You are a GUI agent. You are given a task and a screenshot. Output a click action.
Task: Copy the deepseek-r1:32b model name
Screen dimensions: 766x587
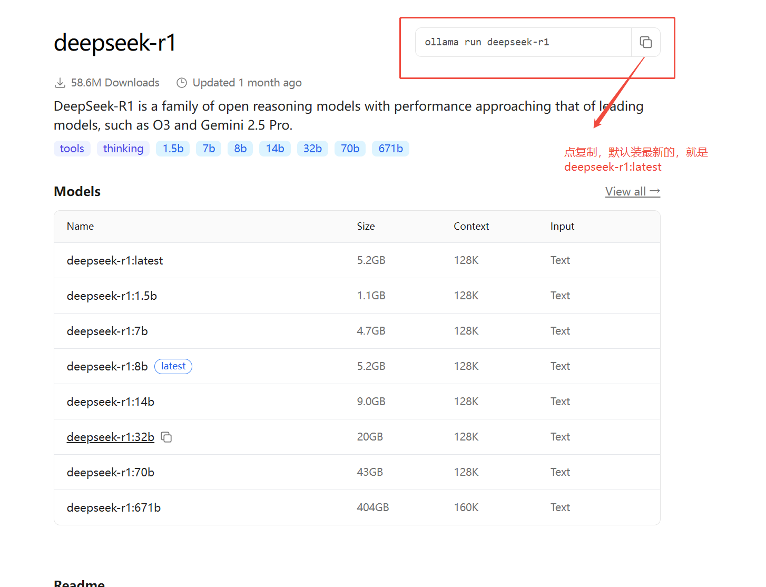coord(166,437)
